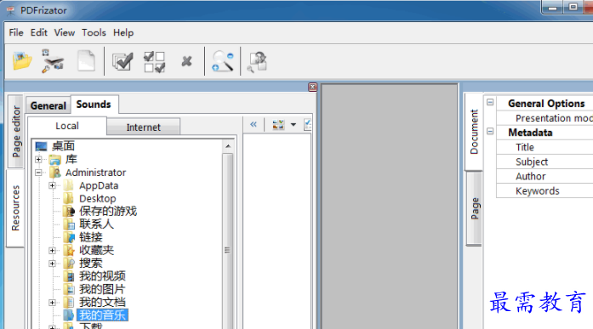593x329 pixels.
Task: Select the 库 folder
Action: point(71,160)
